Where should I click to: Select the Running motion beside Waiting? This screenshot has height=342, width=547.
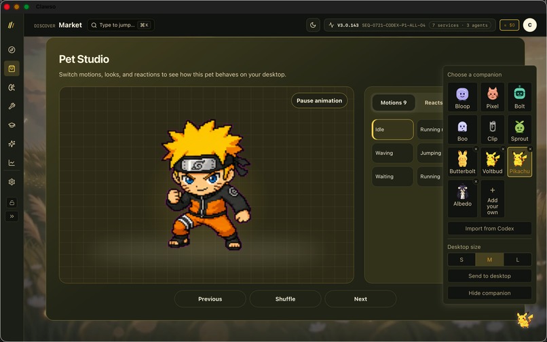click(430, 176)
